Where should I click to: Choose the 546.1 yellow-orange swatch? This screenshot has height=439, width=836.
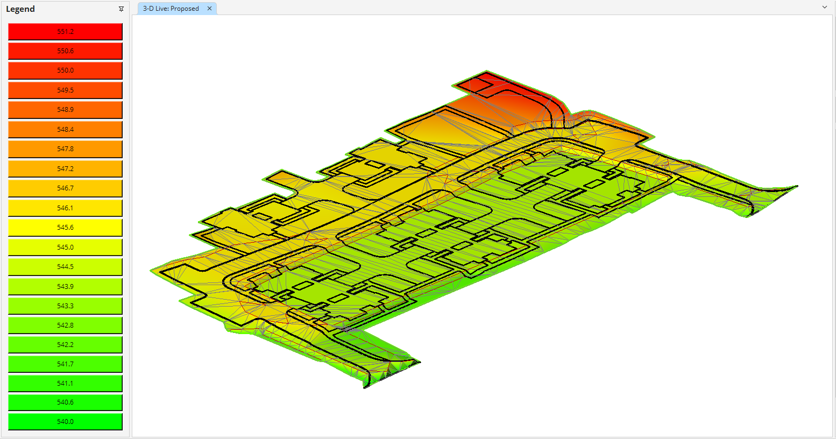(x=65, y=208)
